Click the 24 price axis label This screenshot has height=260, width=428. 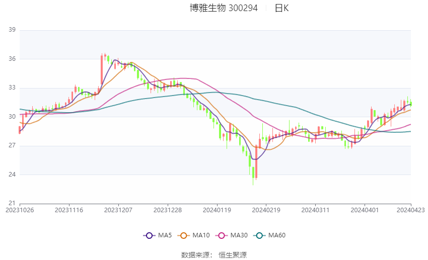click(x=12, y=175)
